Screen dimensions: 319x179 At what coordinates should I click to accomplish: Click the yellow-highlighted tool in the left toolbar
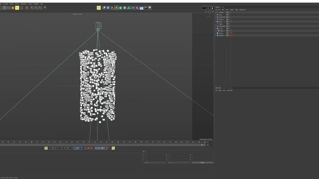click(17, 8)
